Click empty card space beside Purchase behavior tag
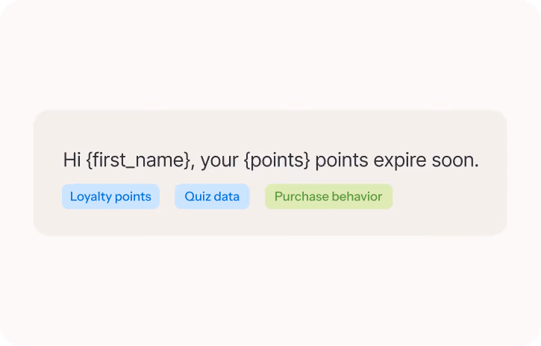The image size is (541, 346). pyautogui.click(x=448, y=196)
